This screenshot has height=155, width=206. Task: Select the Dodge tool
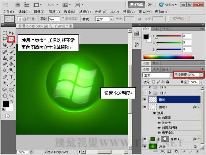[11, 70]
